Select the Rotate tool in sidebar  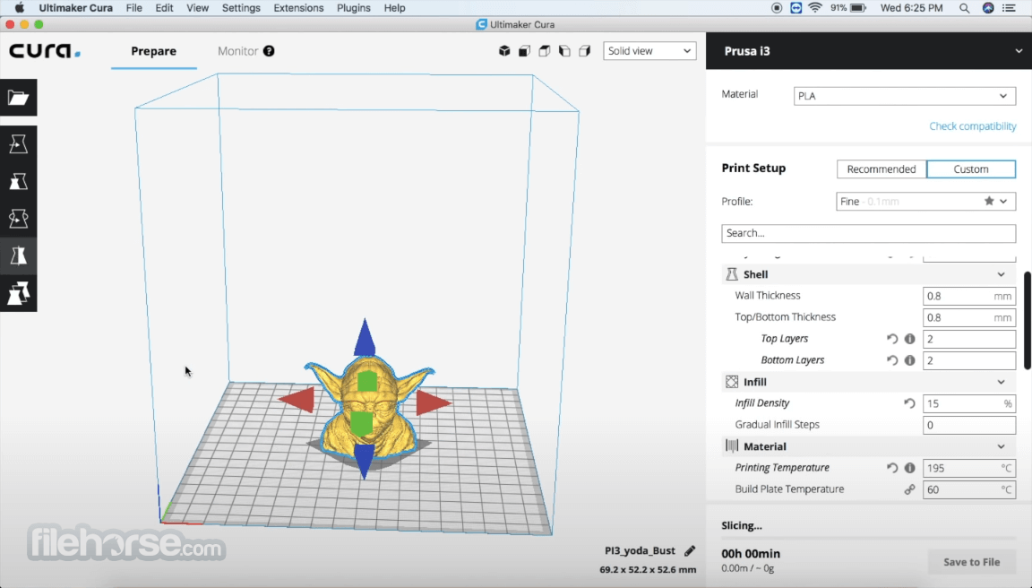(x=19, y=219)
